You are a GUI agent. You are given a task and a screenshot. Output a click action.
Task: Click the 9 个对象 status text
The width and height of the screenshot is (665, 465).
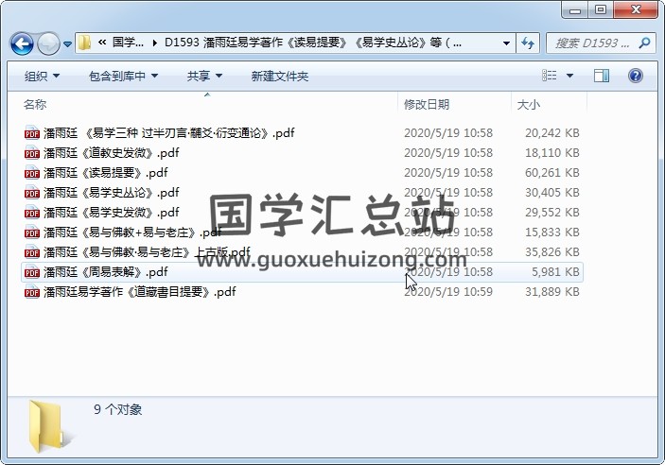pyautogui.click(x=118, y=409)
